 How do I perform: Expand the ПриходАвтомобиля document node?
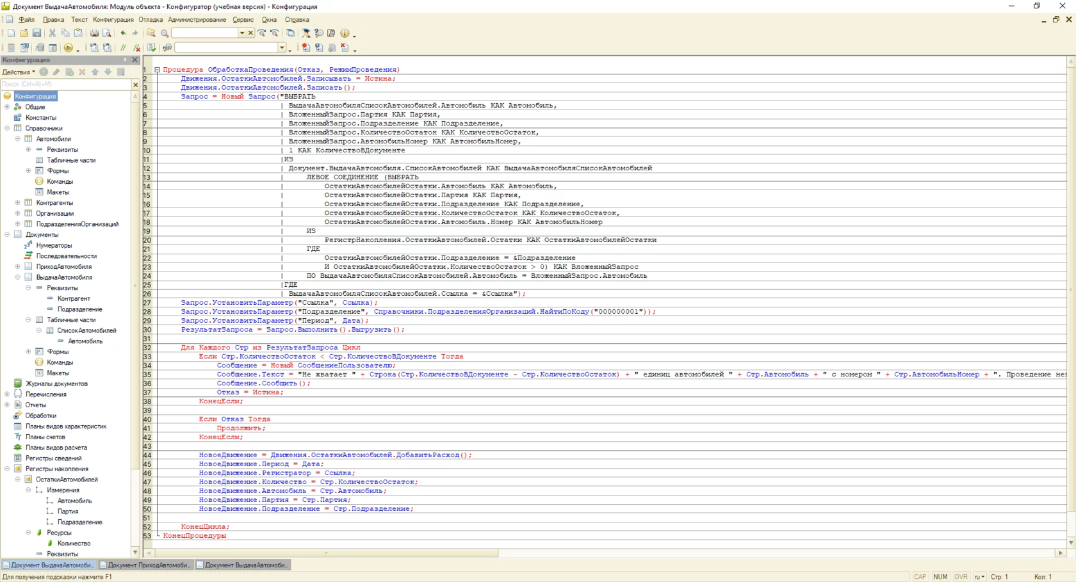18,266
